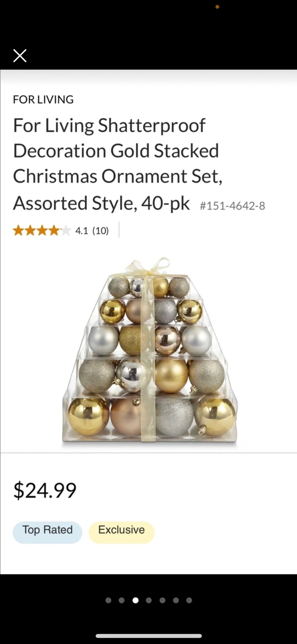Go to second page indicator dot
Viewport: 297px width, 644px height.
pos(121,600)
